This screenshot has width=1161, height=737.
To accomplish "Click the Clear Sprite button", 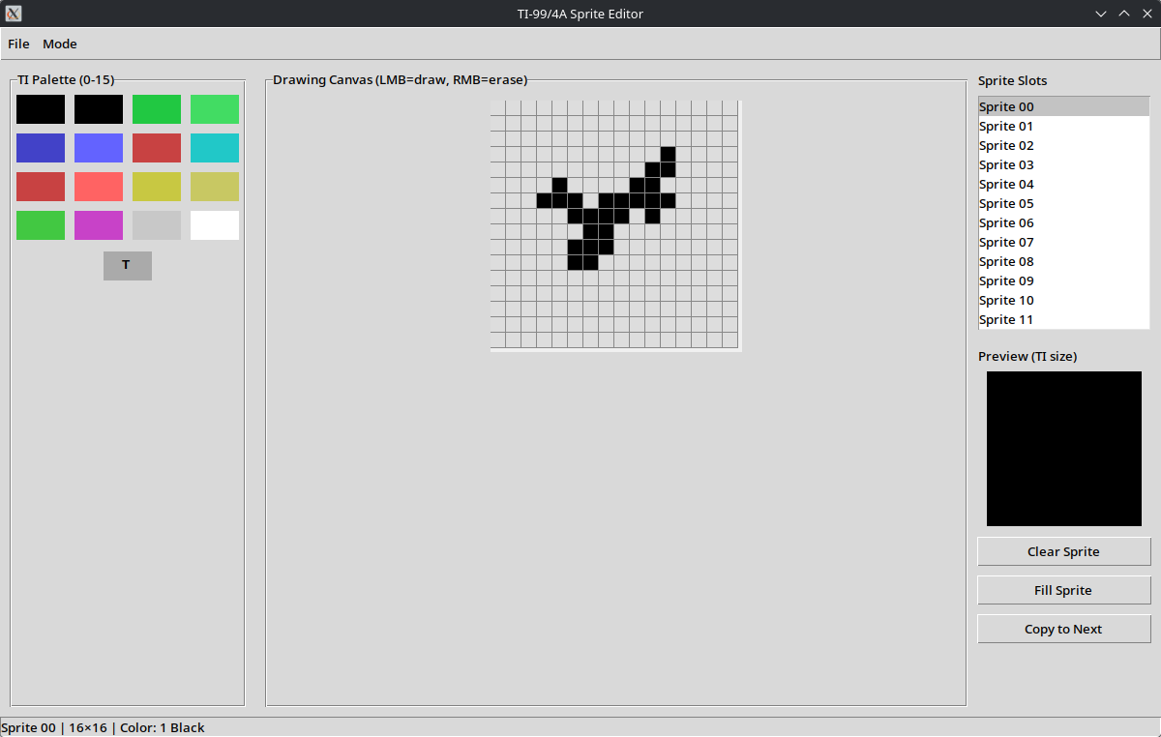I will coord(1064,551).
